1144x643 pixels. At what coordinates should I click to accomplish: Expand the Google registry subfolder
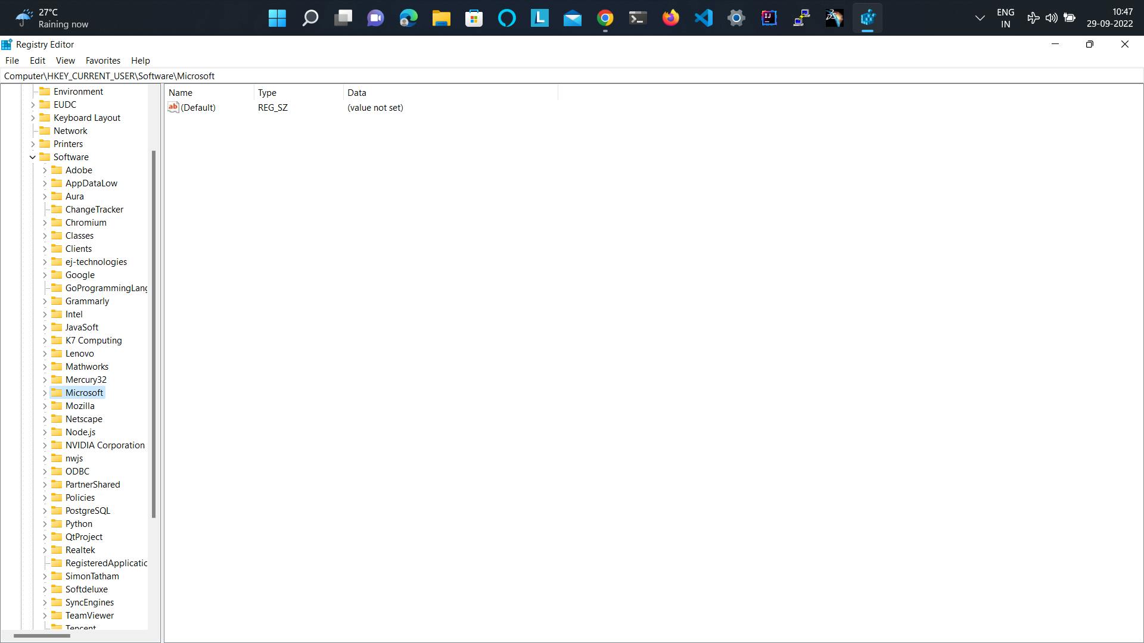click(x=45, y=275)
